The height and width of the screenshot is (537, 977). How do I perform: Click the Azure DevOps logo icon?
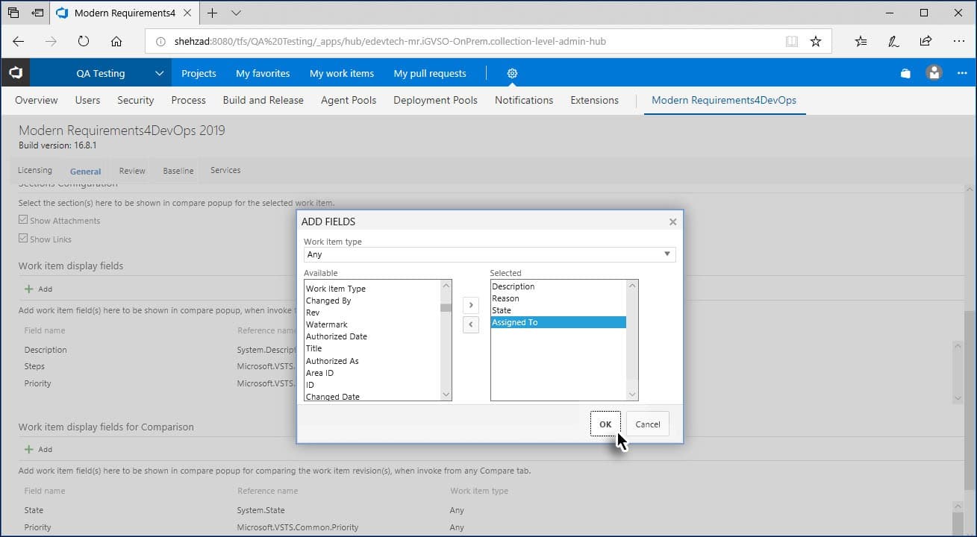click(x=16, y=73)
